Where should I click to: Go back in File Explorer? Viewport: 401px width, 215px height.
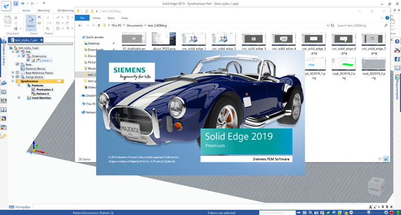point(80,26)
